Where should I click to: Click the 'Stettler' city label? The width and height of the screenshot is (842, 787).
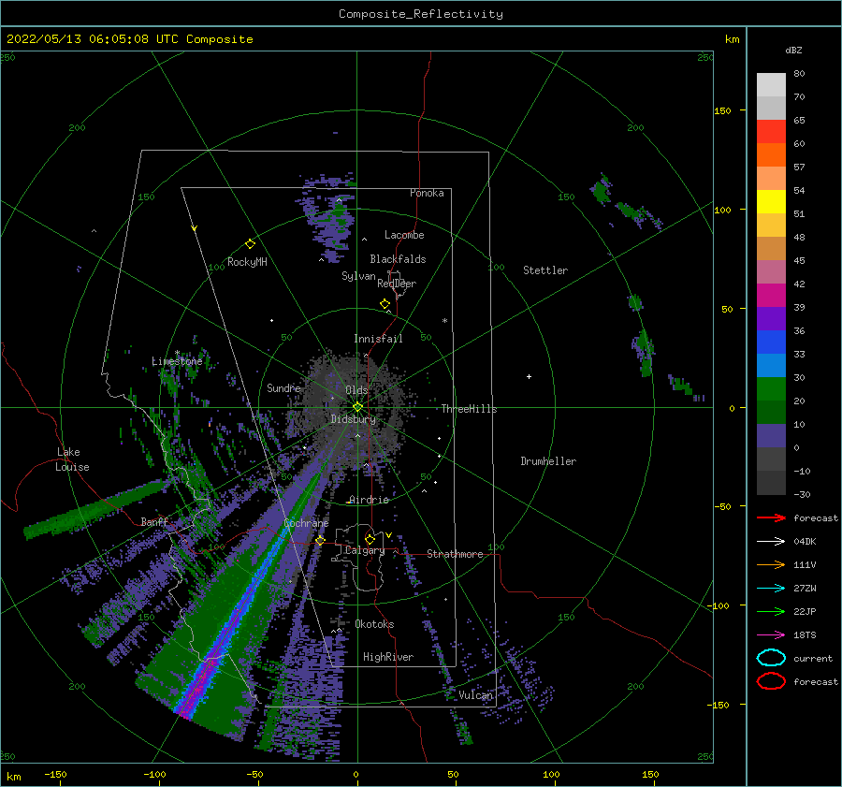[545, 270]
